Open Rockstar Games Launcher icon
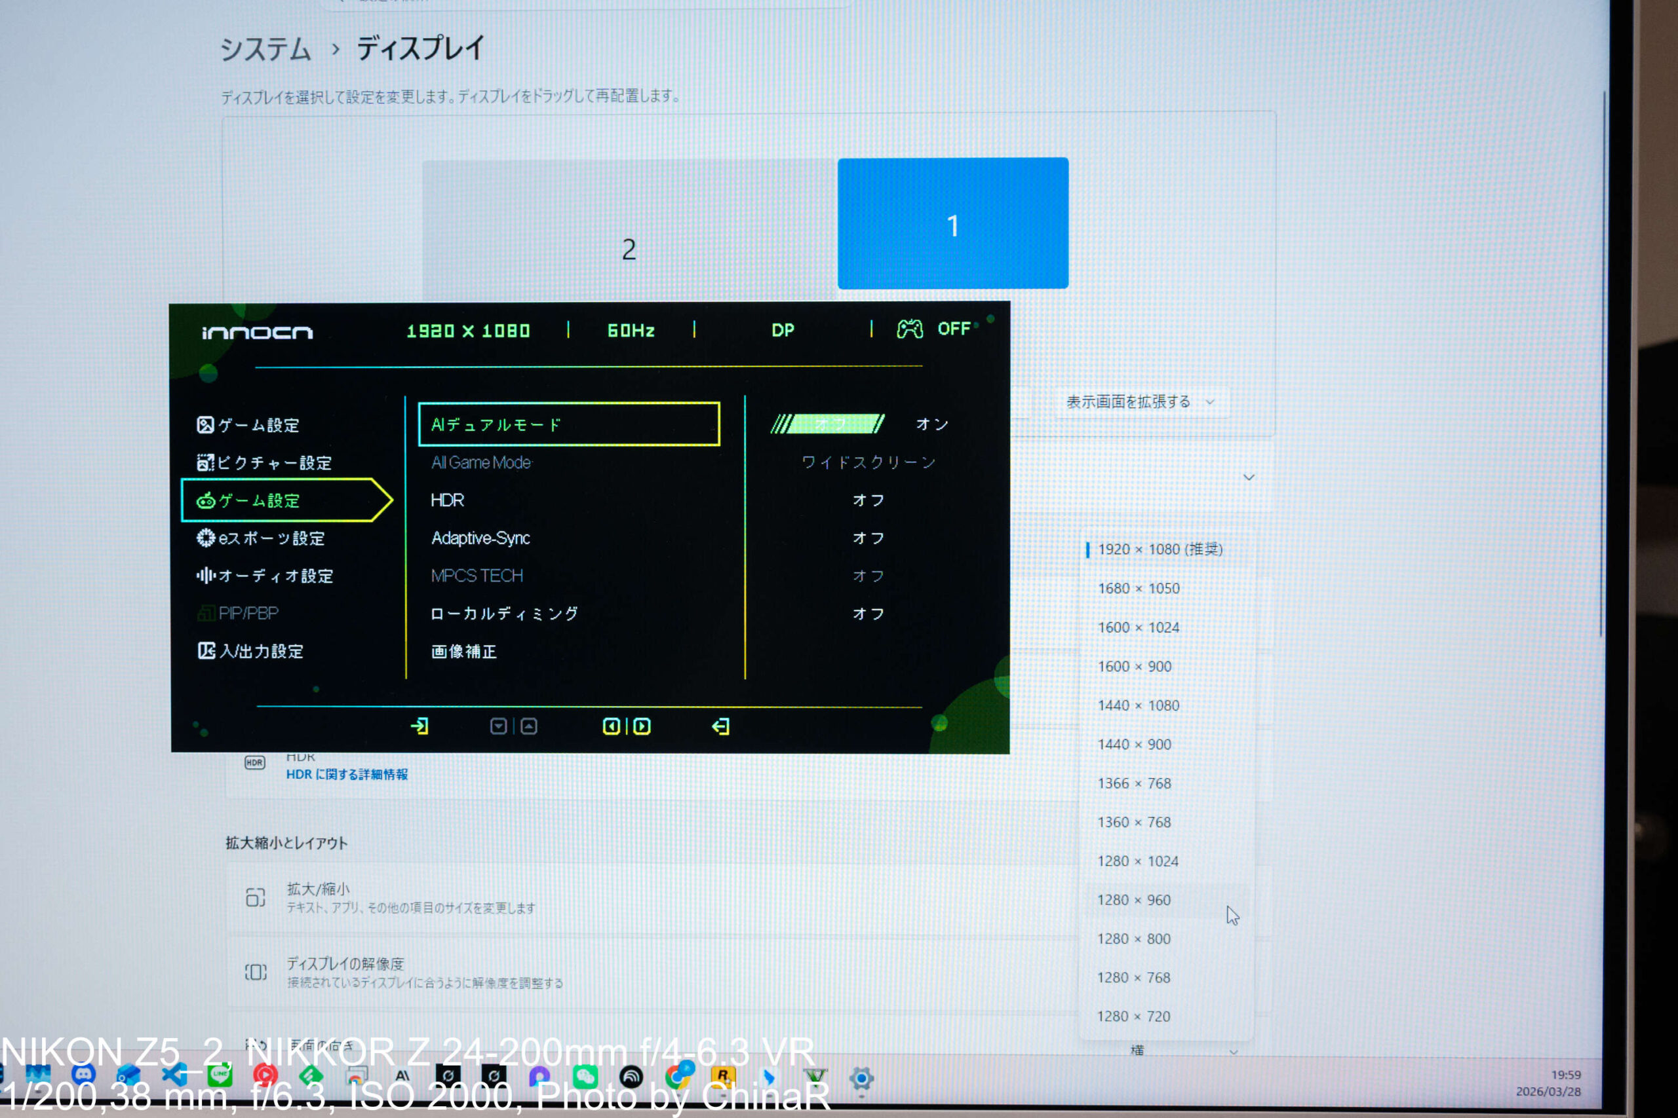The width and height of the screenshot is (1678, 1118). (723, 1077)
